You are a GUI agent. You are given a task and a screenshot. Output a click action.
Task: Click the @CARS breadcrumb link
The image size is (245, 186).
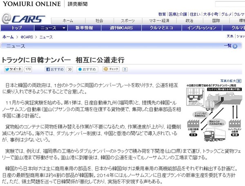[27, 37]
